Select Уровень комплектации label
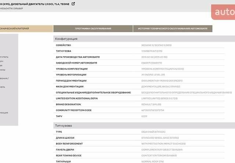 (72, 69)
